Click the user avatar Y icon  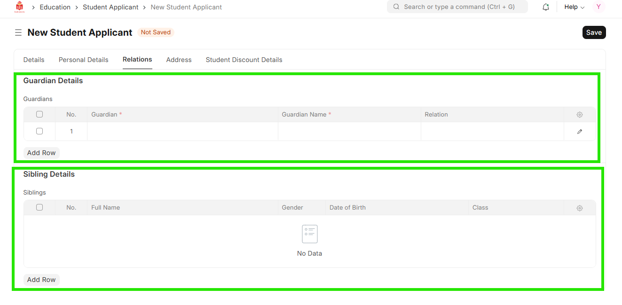tap(598, 7)
